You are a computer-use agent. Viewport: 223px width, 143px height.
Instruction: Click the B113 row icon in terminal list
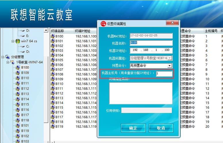click(53, 98)
